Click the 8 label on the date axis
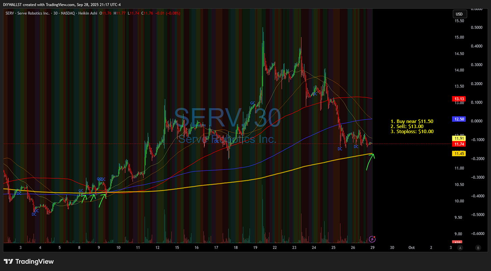The width and height of the screenshot is (491, 271). [x=79, y=247]
